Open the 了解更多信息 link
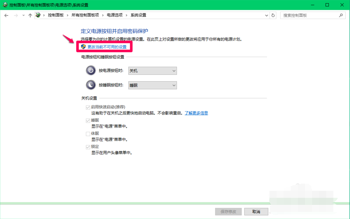This screenshot has width=350, height=219. [196, 113]
